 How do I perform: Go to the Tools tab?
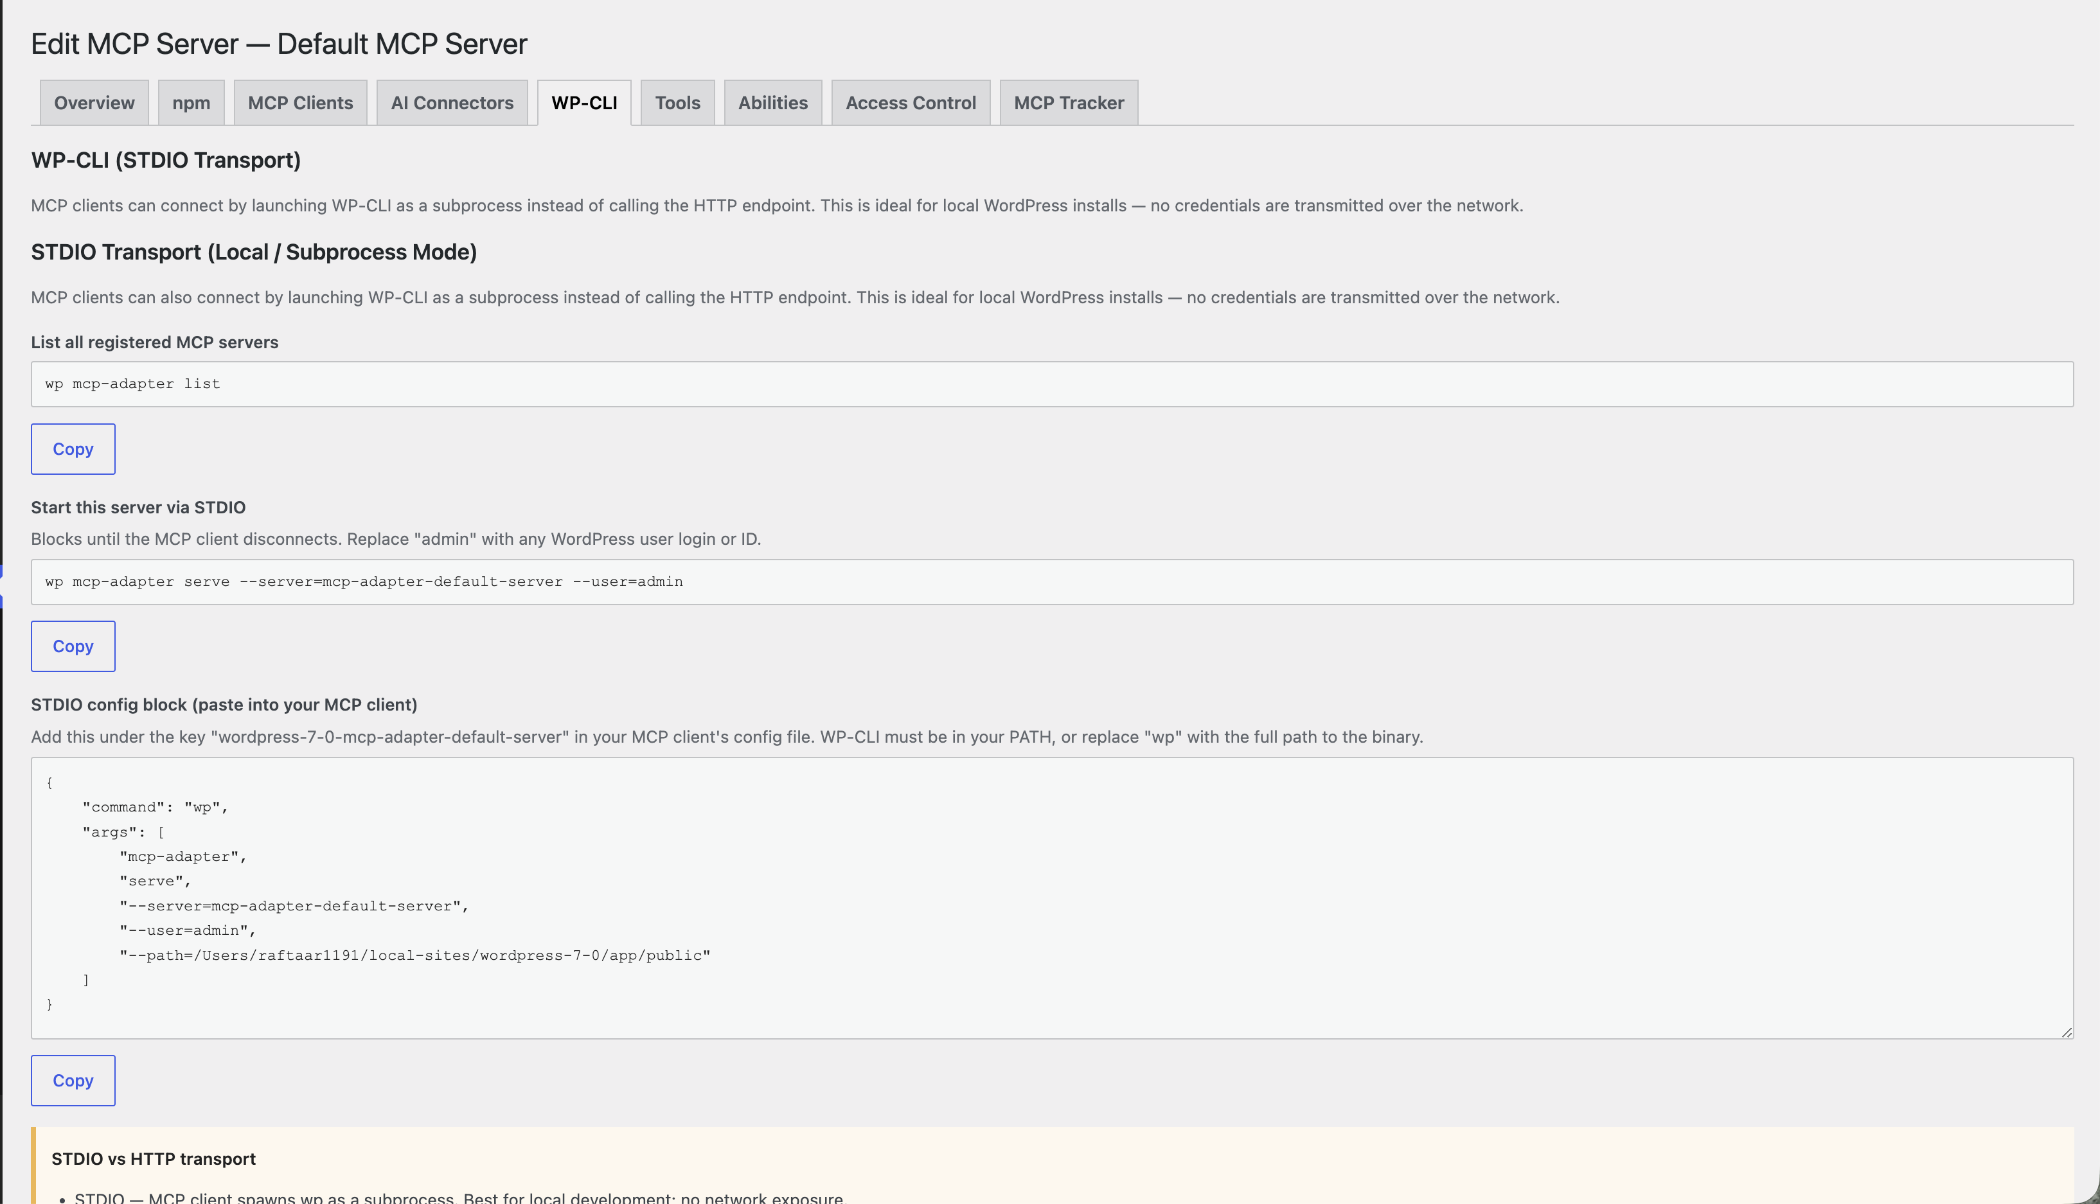[x=677, y=103]
